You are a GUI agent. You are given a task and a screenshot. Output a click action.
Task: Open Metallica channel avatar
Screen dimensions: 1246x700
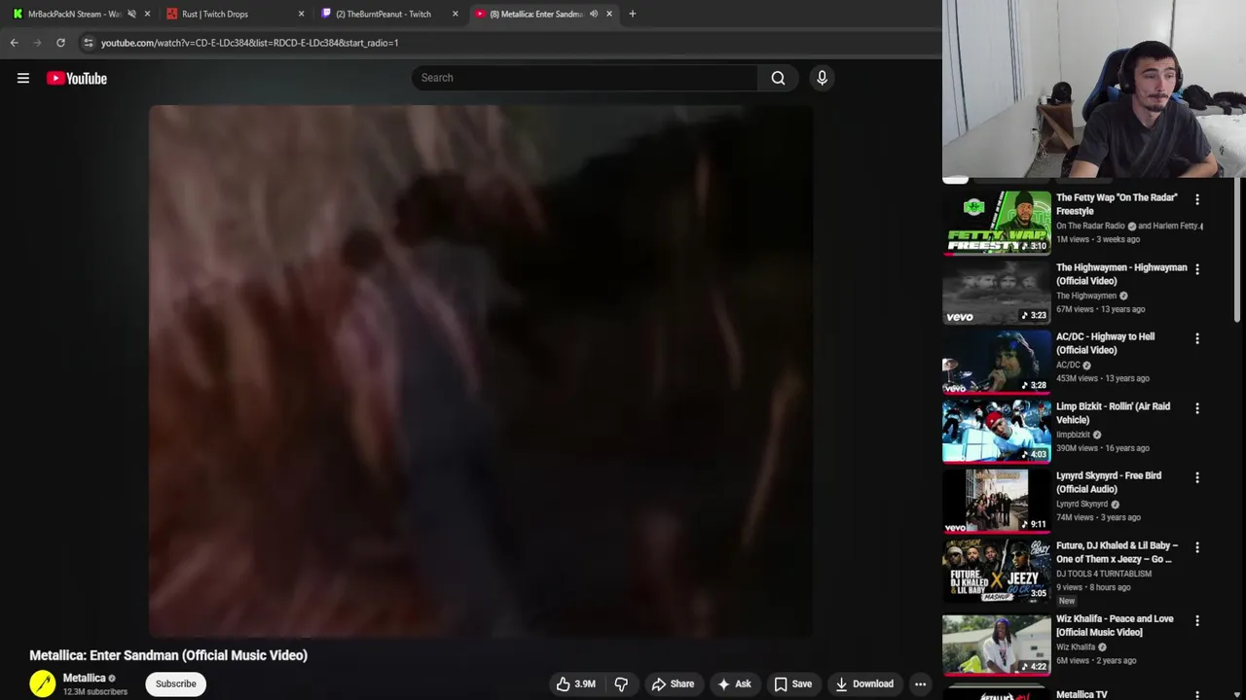coord(43,683)
